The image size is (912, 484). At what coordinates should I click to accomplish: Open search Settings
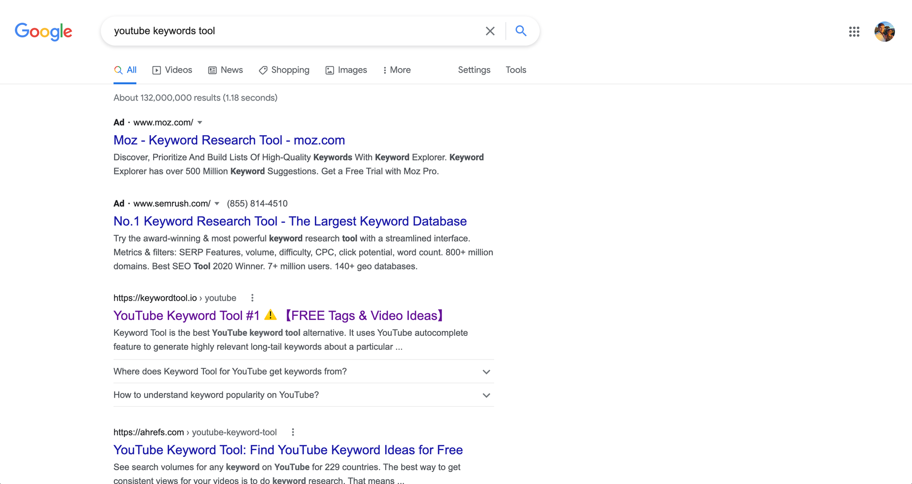coord(474,70)
